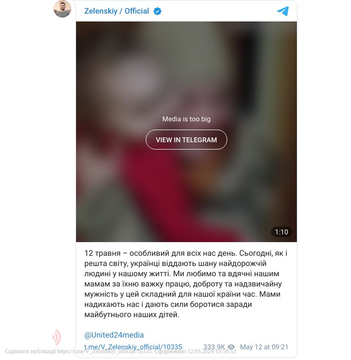
Task: Click the post text starting with 12 травня
Action: 186,284
